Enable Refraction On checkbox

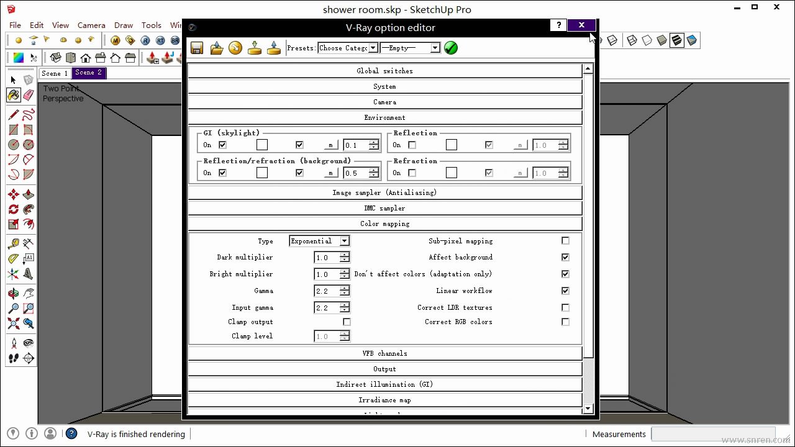pyautogui.click(x=412, y=173)
